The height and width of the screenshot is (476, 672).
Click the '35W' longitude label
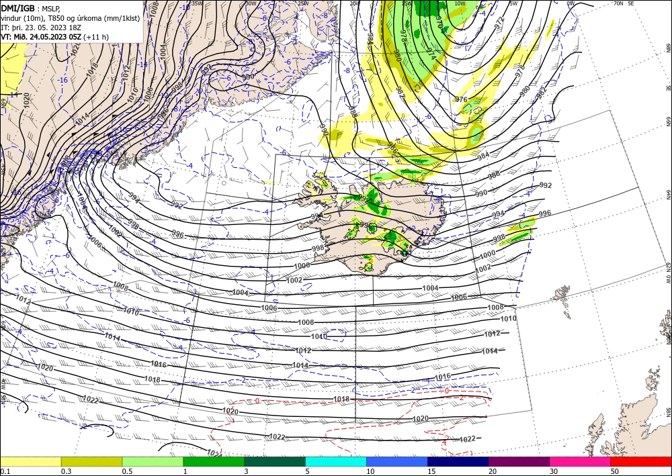click(197, 3)
